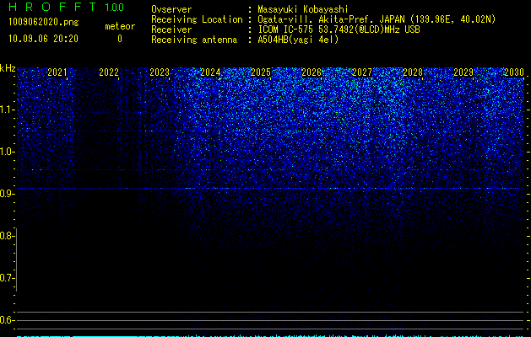Click the meteor count value 0
The height and width of the screenshot is (337, 531).
tap(120, 39)
